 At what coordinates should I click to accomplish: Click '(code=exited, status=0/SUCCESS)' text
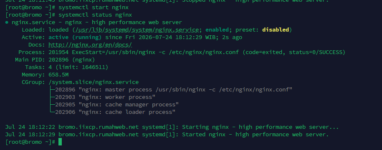pos(294,52)
